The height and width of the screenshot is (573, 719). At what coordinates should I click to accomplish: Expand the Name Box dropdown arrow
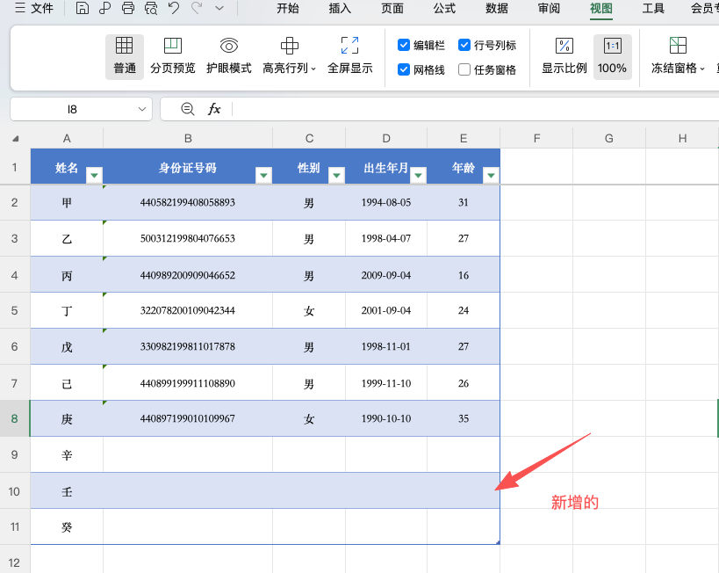142,109
